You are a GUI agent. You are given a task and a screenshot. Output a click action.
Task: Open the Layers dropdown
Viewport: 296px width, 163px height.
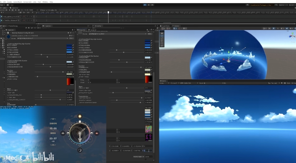(283, 5)
